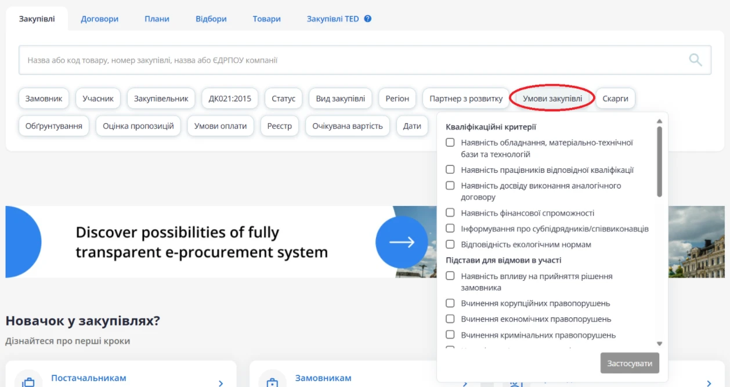The height and width of the screenshot is (387, 730).
Task: Check Наявність обладнання, матеріально-технічної бази
Action: (x=450, y=142)
